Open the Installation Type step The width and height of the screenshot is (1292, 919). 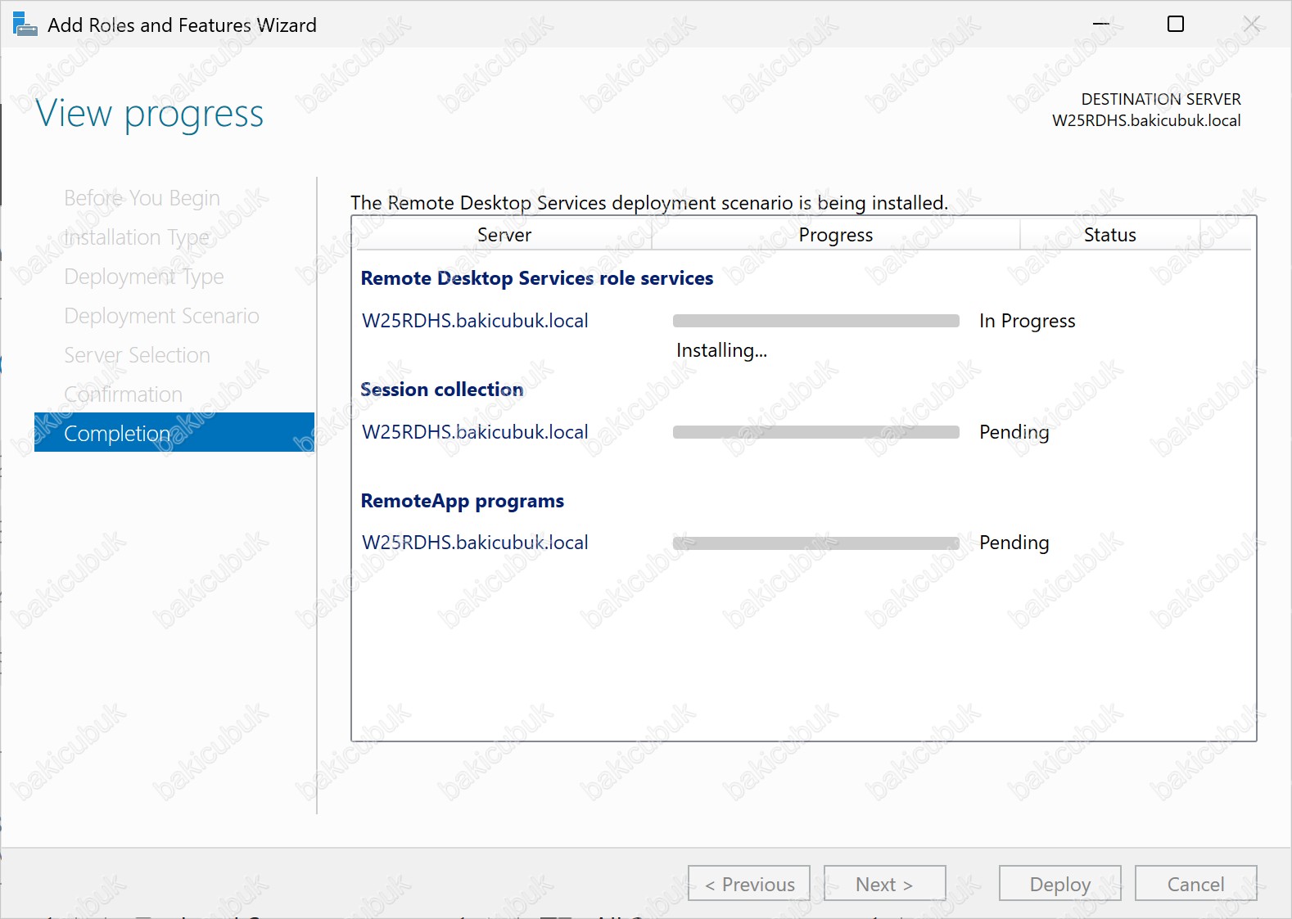pyautogui.click(x=137, y=237)
